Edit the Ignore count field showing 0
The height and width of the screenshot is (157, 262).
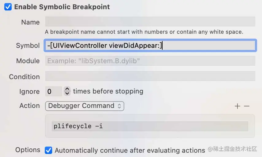click(x=53, y=91)
